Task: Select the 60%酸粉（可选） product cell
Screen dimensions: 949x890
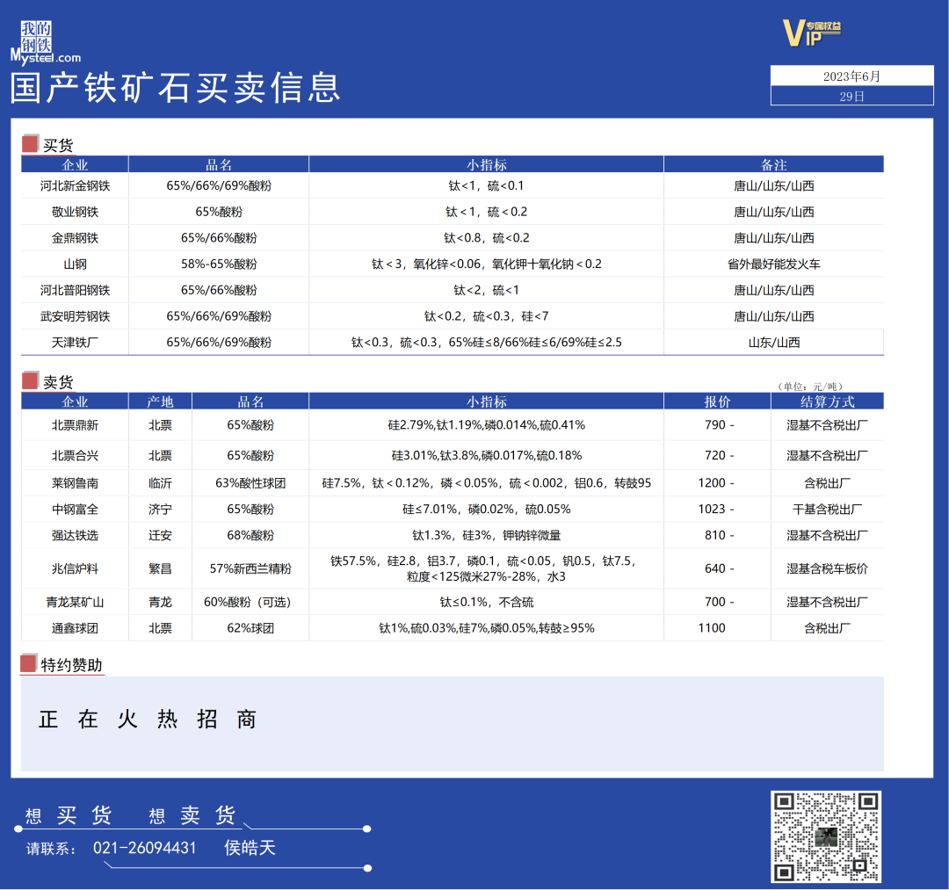Action: 250,602
